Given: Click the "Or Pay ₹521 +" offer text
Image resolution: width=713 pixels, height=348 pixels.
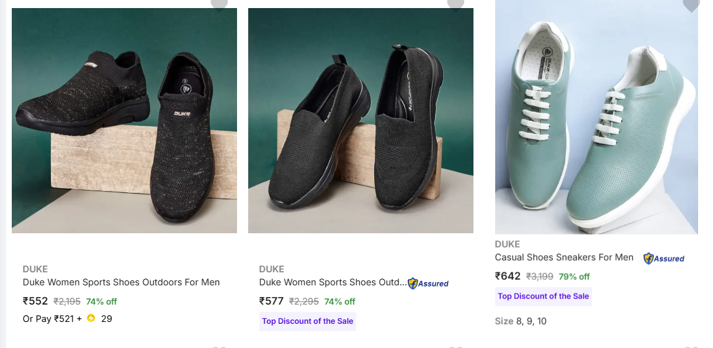Looking at the screenshot, I should click(52, 319).
